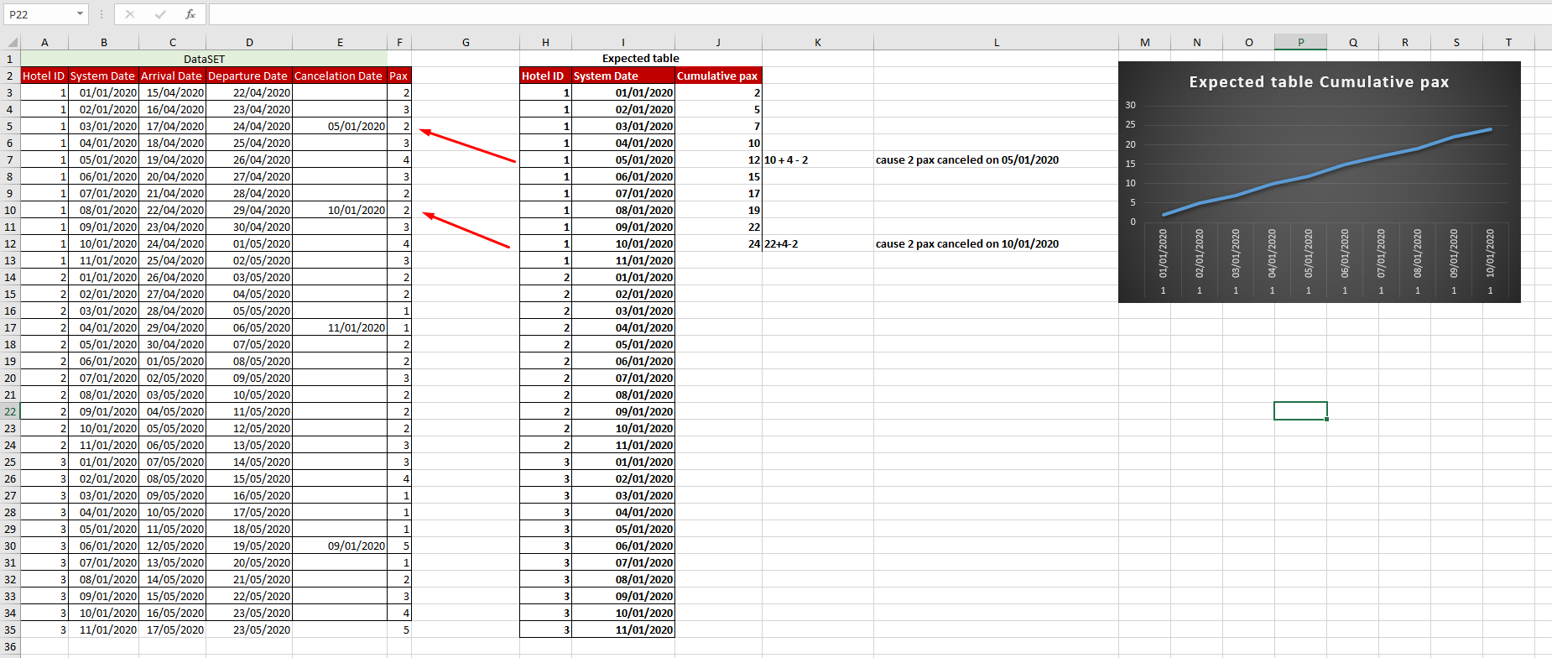Click the DataSET merged title cell

tap(204, 59)
